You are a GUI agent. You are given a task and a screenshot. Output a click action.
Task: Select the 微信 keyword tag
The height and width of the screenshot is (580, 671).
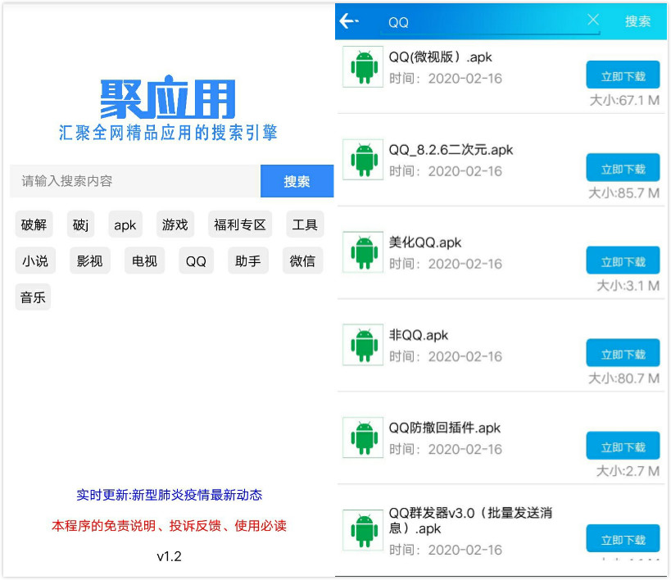click(x=302, y=261)
